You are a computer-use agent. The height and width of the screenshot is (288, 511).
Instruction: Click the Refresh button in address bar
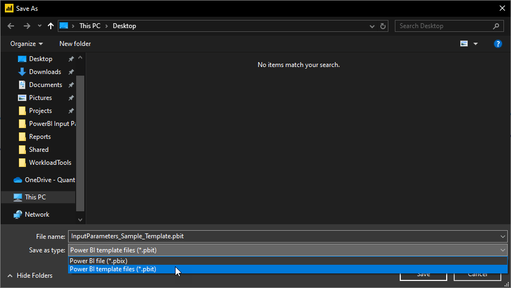click(x=384, y=26)
